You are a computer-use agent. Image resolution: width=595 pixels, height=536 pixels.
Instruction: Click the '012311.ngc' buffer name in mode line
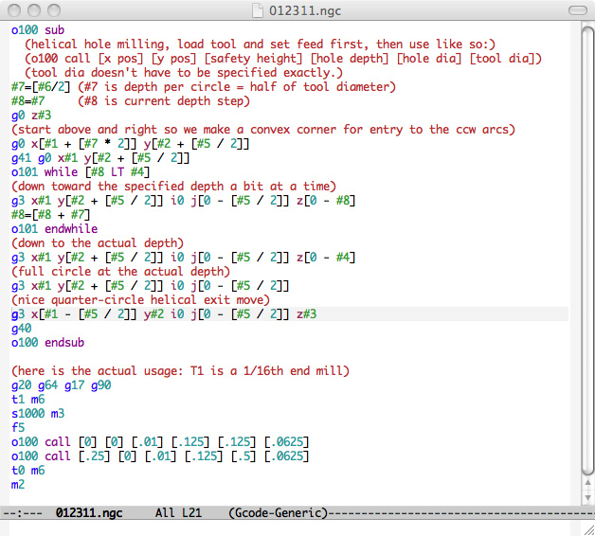click(89, 513)
